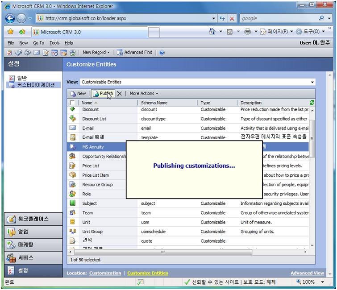Click the Opportunity Relationship row icon
The width and height of the screenshot is (337, 290).
coord(72,156)
